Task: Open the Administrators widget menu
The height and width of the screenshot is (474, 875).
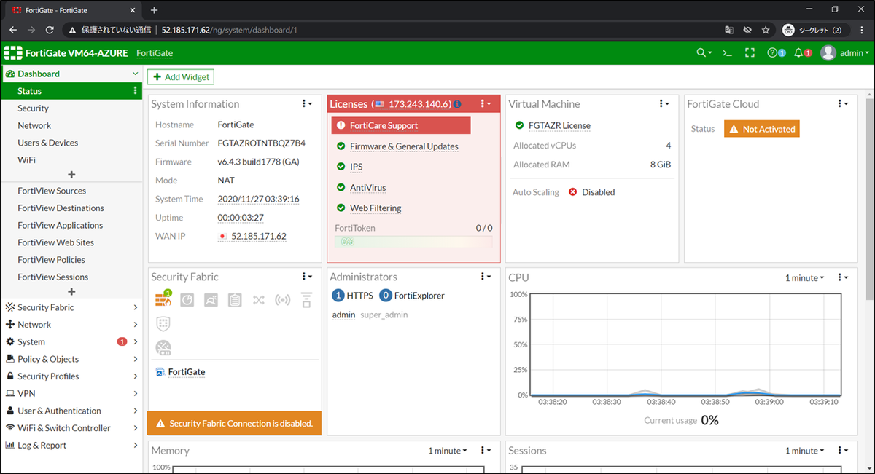Action: (x=486, y=277)
